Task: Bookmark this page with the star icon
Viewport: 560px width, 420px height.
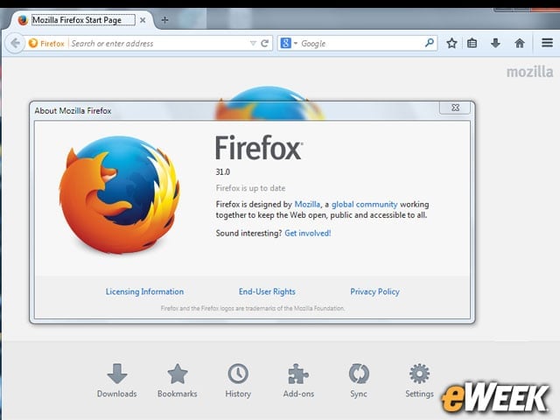Action: point(451,43)
